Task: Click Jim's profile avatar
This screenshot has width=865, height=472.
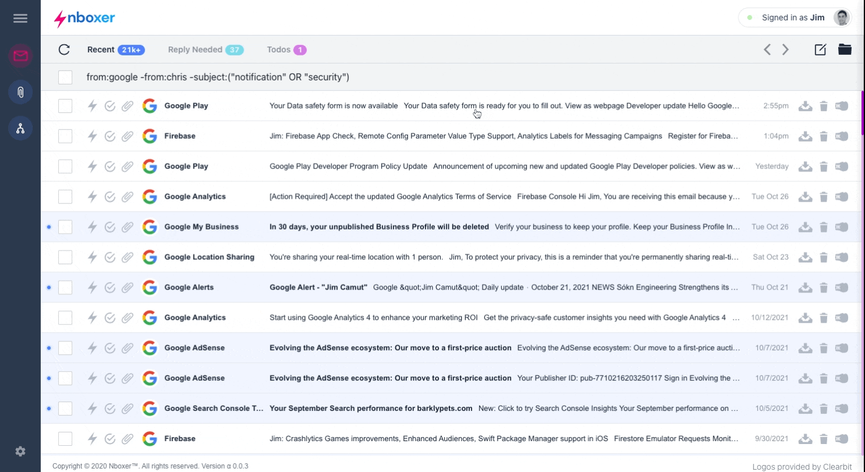Action: (x=841, y=17)
